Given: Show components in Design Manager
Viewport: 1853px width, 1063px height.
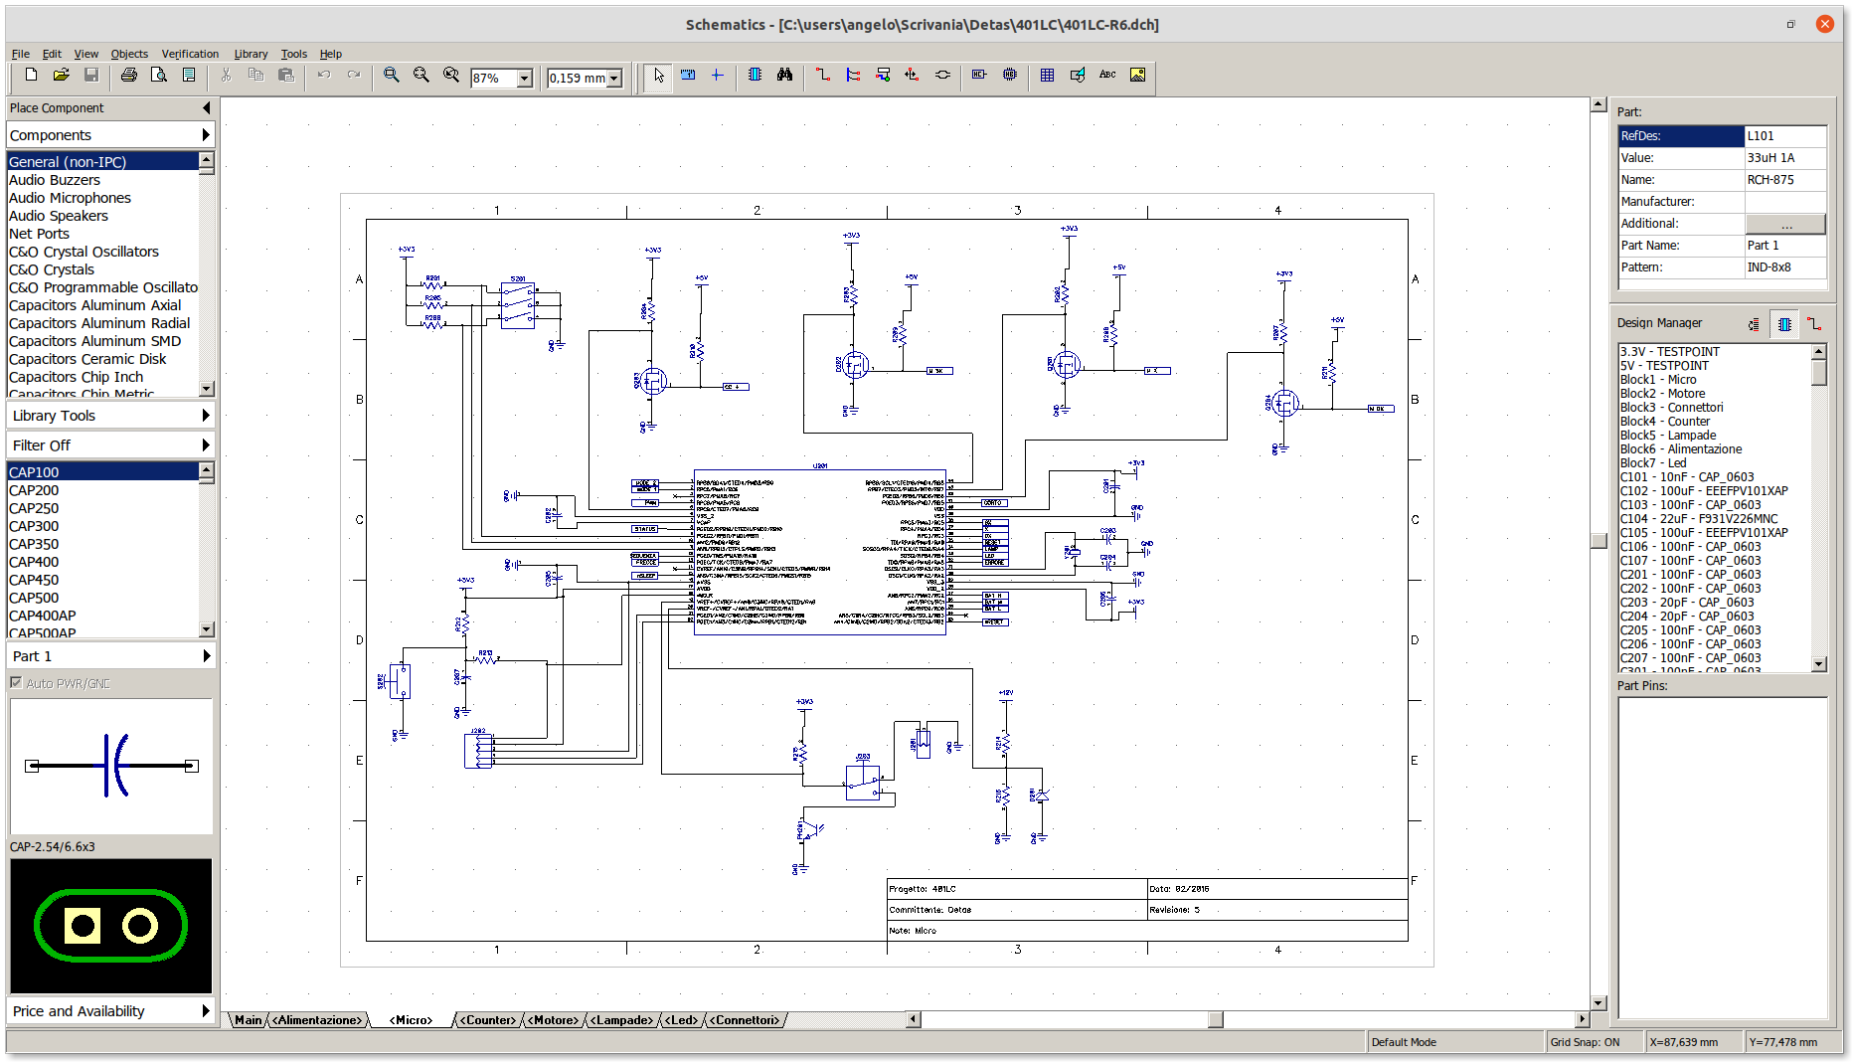Looking at the screenshot, I should pos(1784,324).
